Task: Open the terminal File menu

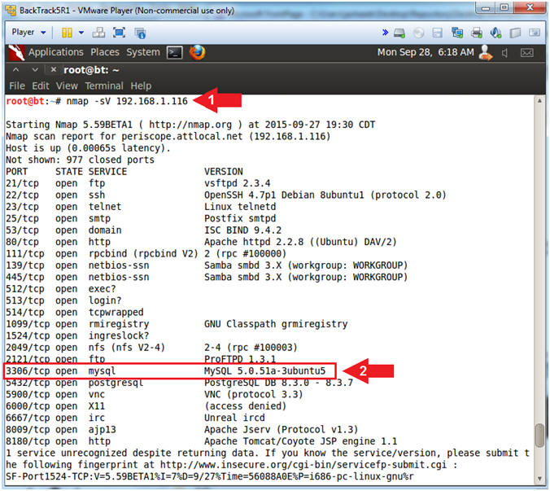Action: pos(17,85)
